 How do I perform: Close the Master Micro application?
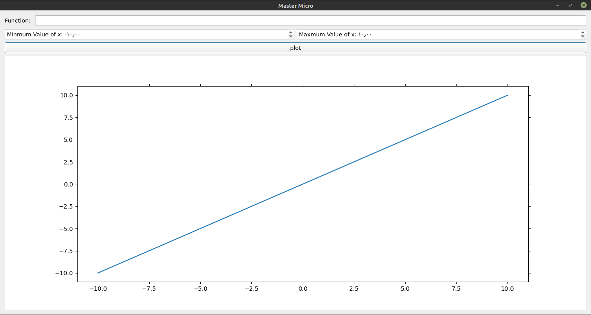(583, 6)
